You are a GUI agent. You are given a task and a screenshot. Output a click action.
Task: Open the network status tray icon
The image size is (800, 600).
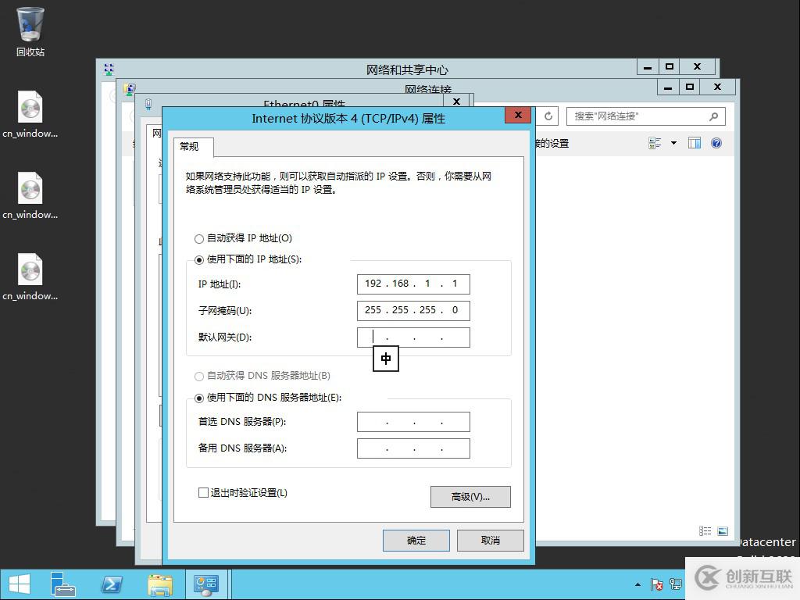pyautogui.click(x=676, y=584)
